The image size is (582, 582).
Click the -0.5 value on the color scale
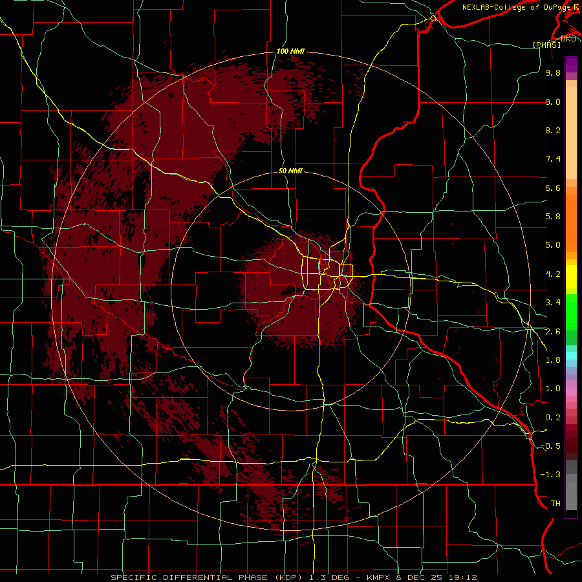pyautogui.click(x=550, y=446)
